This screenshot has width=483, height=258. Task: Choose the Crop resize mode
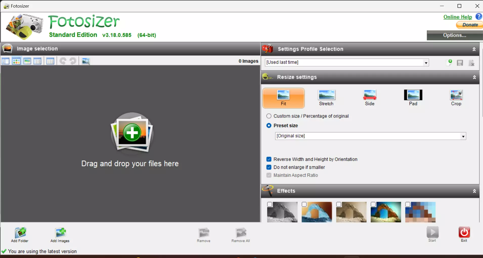tap(456, 98)
